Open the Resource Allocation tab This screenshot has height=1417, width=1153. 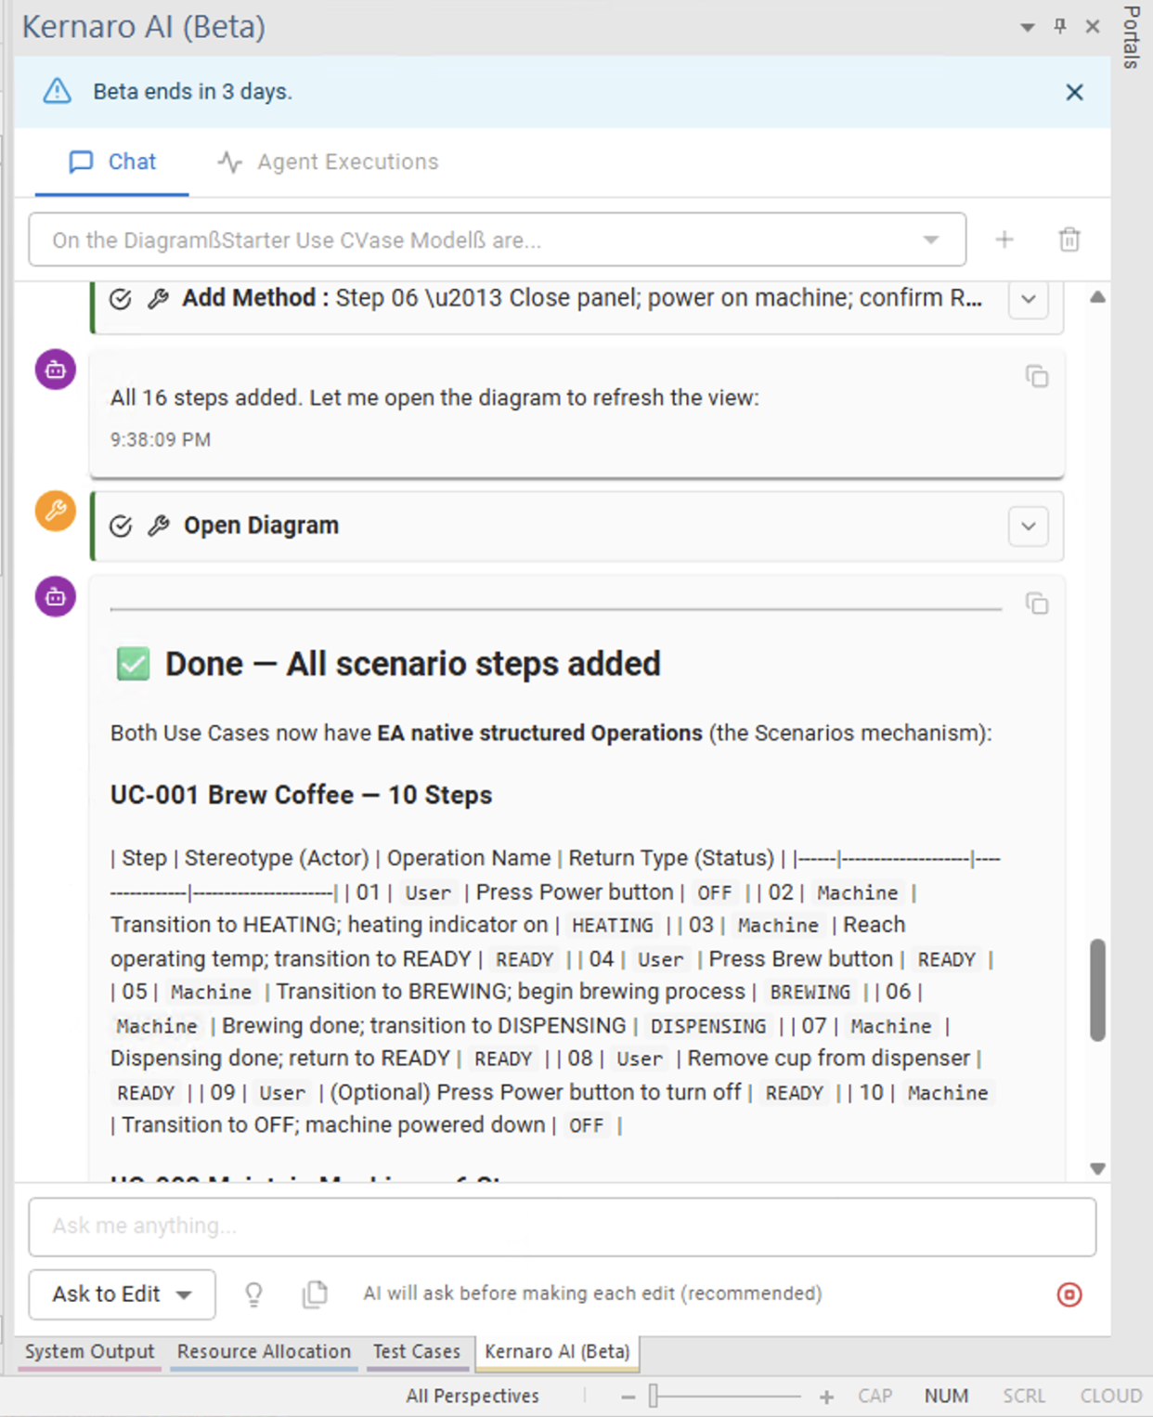(x=264, y=1352)
